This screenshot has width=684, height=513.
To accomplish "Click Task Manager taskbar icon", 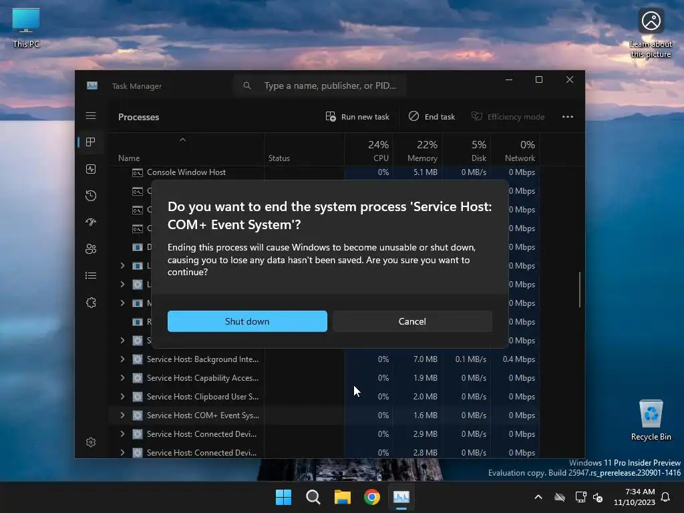I will point(401,497).
